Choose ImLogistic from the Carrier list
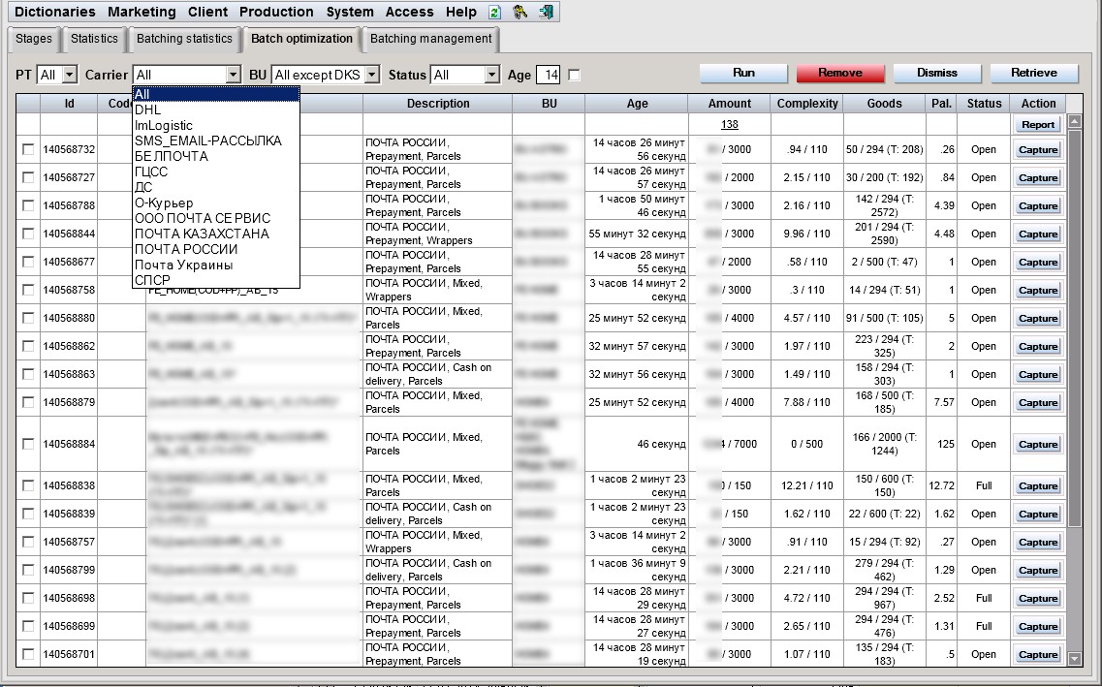Image resolution: width=1102 pixels, height=687 pixels. (x=216, y=125)
